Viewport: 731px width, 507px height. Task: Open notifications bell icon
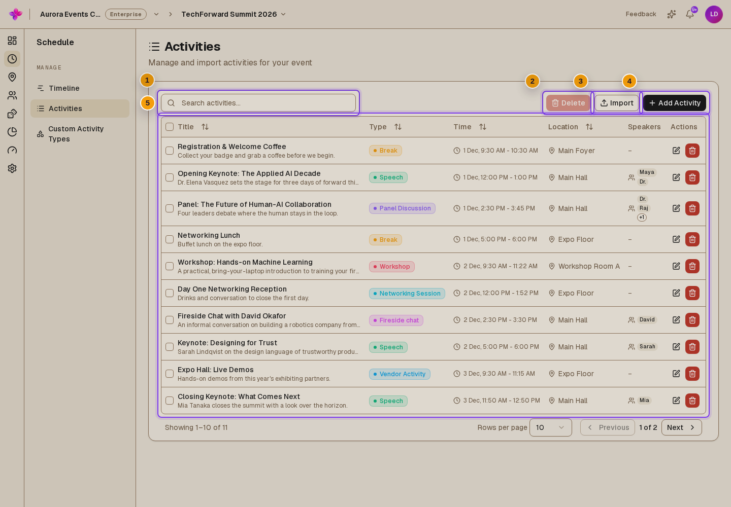(690, 14)
